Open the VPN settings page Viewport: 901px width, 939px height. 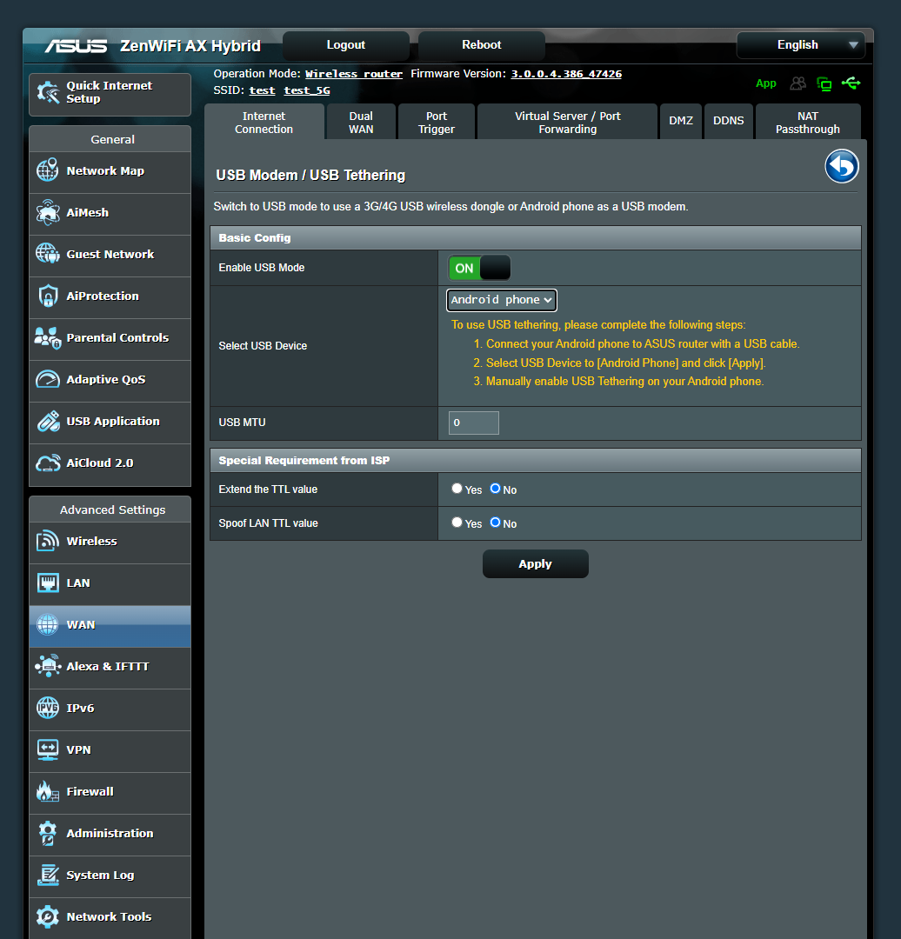(79, 751)
